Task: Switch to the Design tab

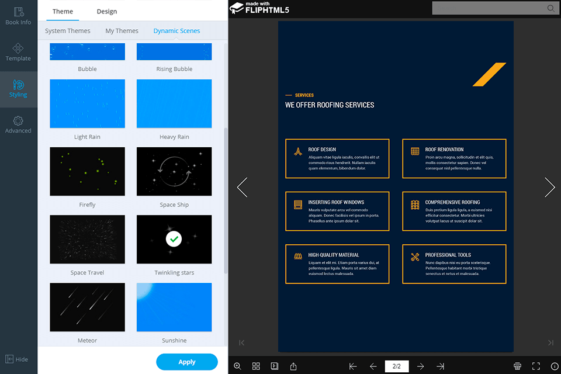Action: point(106,11)
